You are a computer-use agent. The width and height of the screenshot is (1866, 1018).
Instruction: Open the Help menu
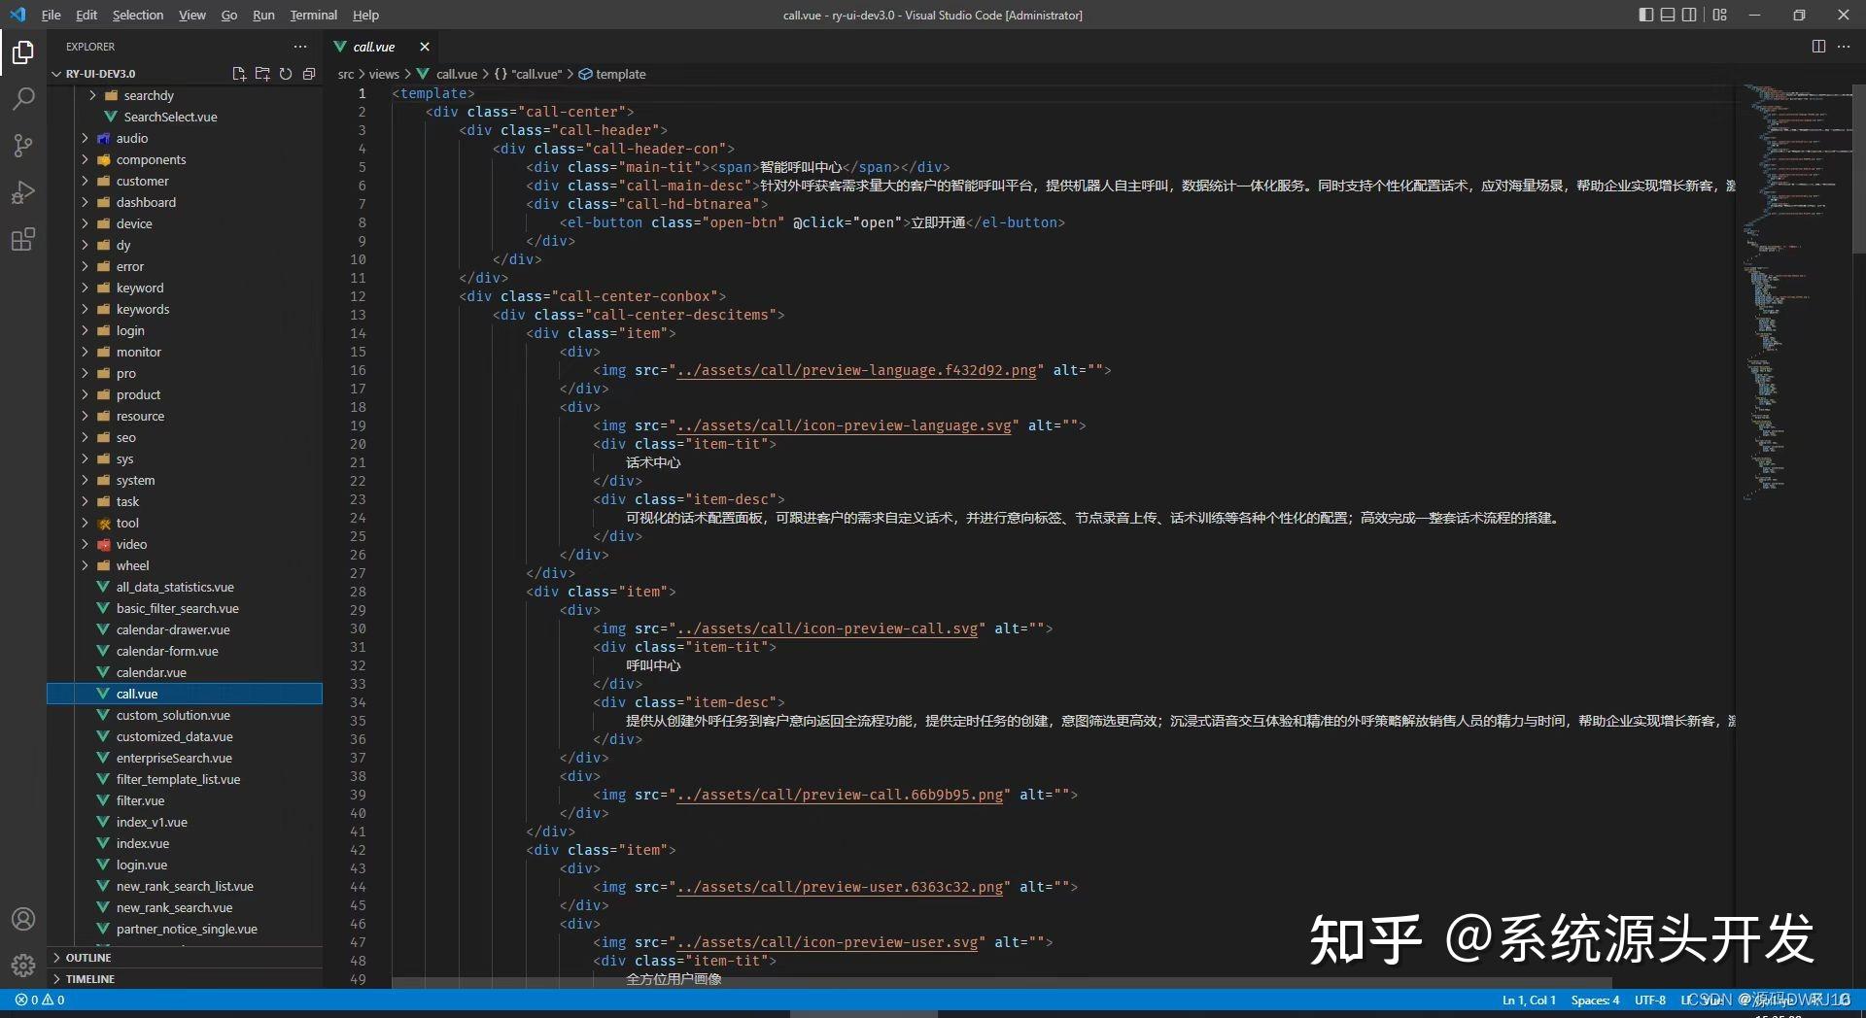coord(365,15)
